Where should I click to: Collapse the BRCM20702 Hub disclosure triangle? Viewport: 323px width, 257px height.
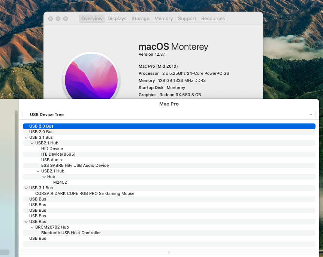pyautogui.click(x=32, y=227)
